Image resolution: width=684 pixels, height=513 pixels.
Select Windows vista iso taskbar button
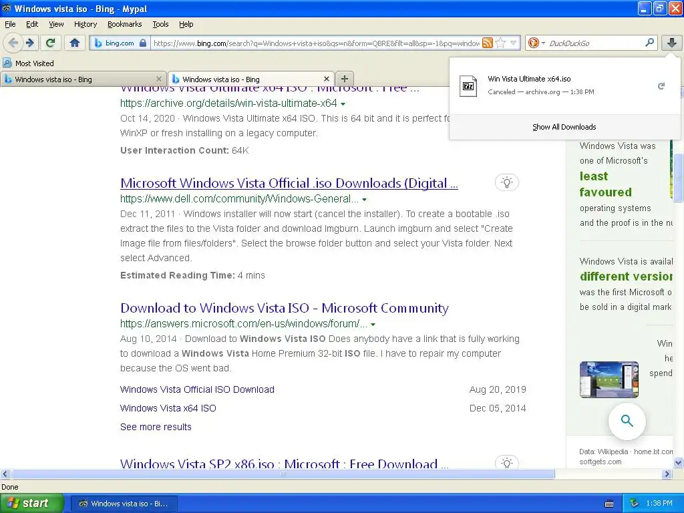pyautogui.click(x=124, y=504)
